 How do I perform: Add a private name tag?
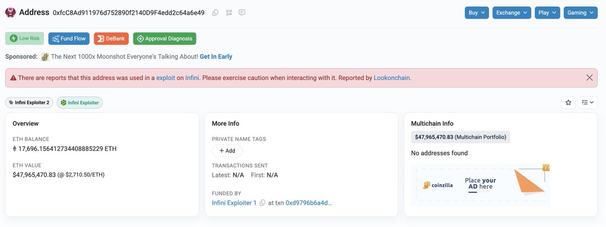(227, 151)
